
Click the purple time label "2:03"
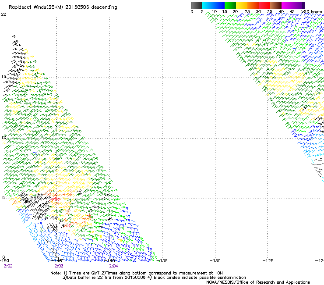59,266
